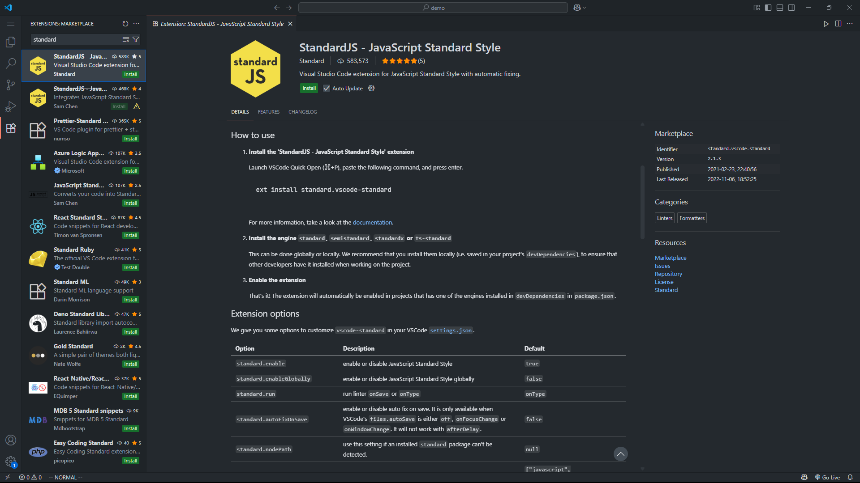
Task: Install Azure Logic Apps extension
Action: 131,171
